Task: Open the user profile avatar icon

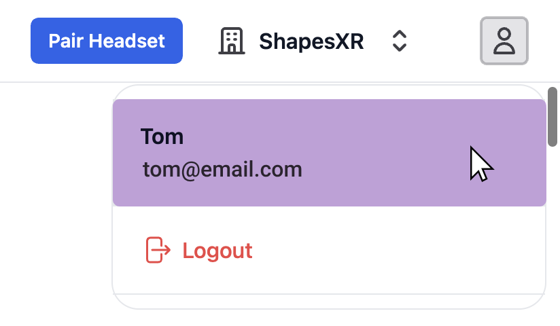Action: [504, 41]
